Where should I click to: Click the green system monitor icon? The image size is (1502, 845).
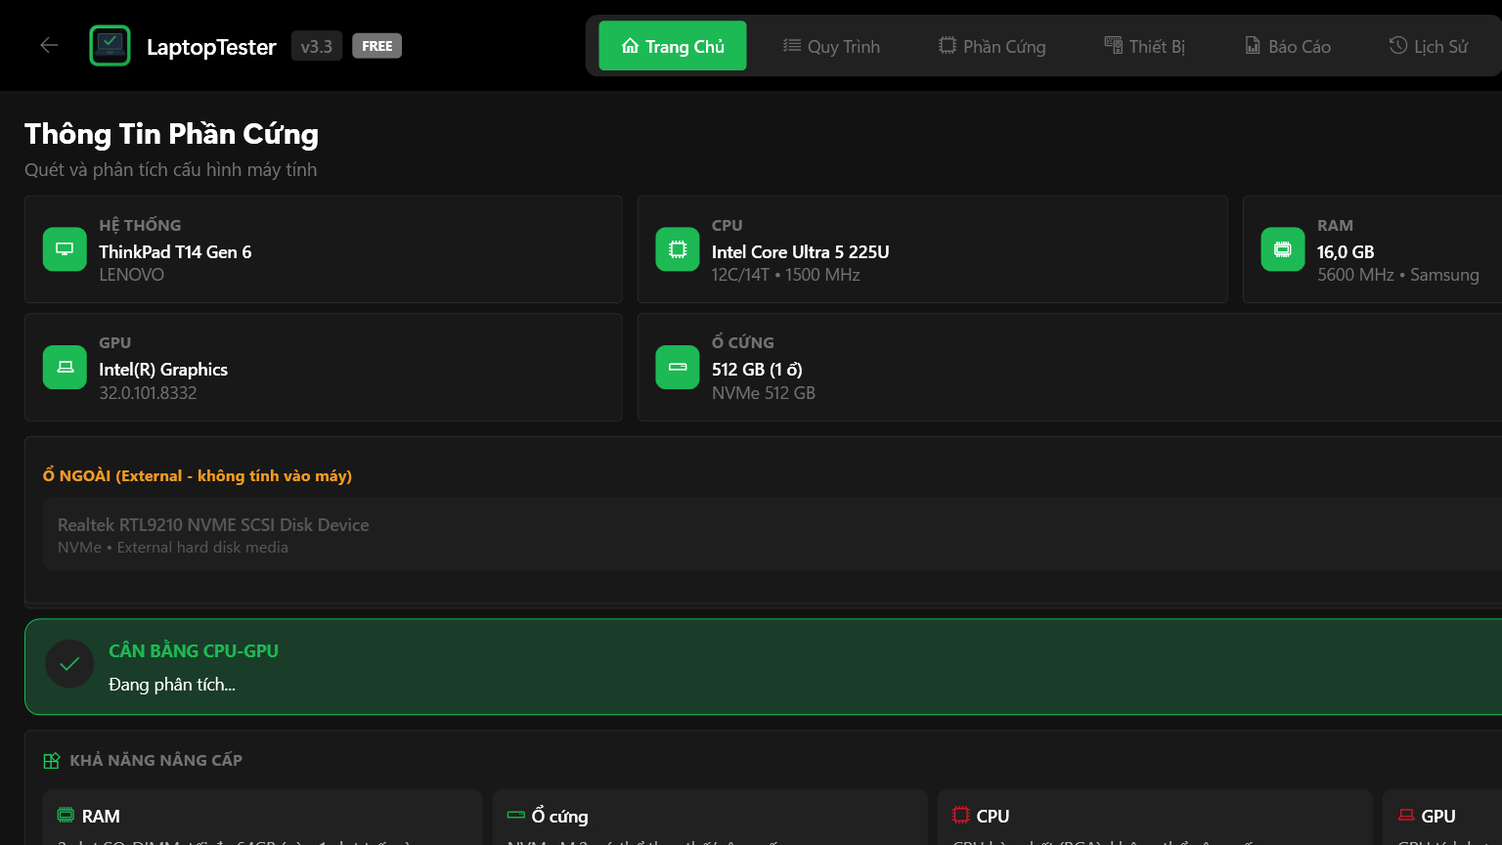pos(65,249)
